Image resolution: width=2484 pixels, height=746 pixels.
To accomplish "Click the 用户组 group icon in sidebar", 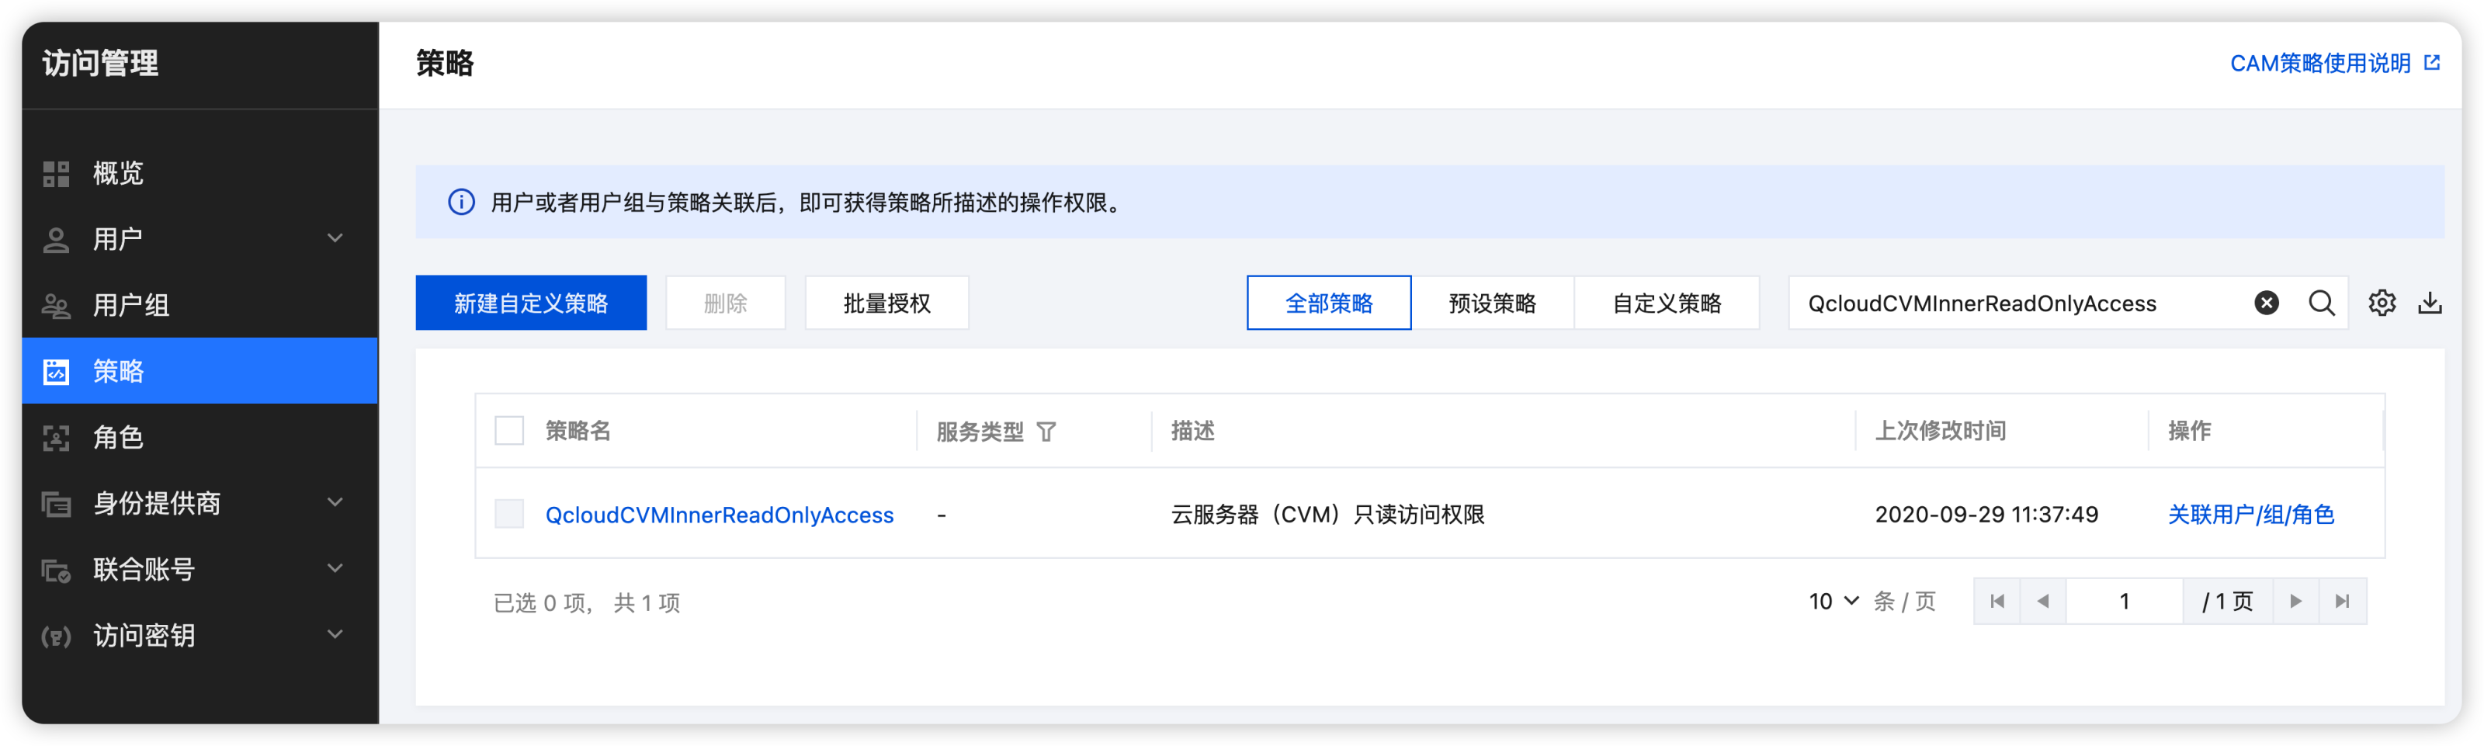I will click(x=56, y=306).
